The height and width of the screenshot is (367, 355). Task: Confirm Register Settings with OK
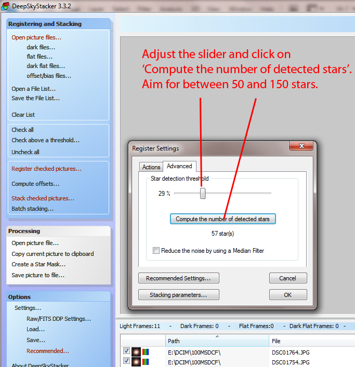point(288,295)
